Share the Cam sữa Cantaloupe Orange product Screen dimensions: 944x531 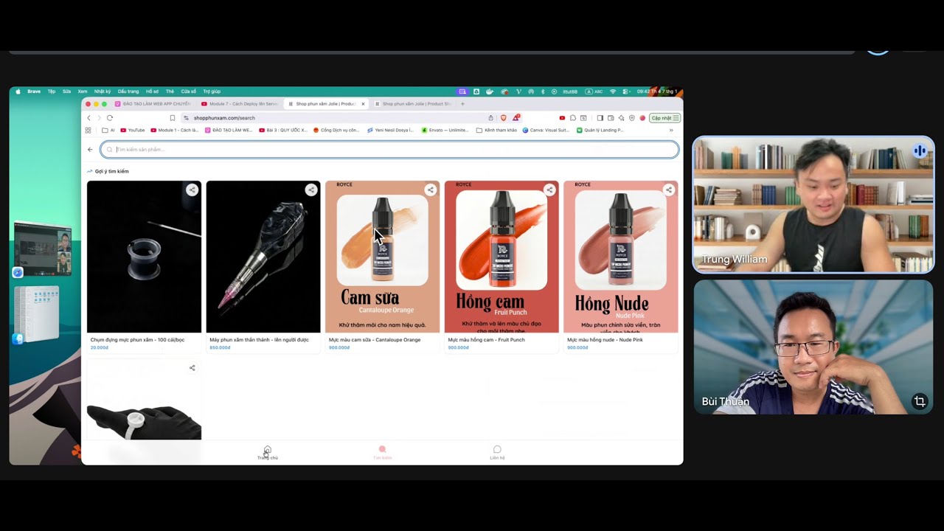431,190
